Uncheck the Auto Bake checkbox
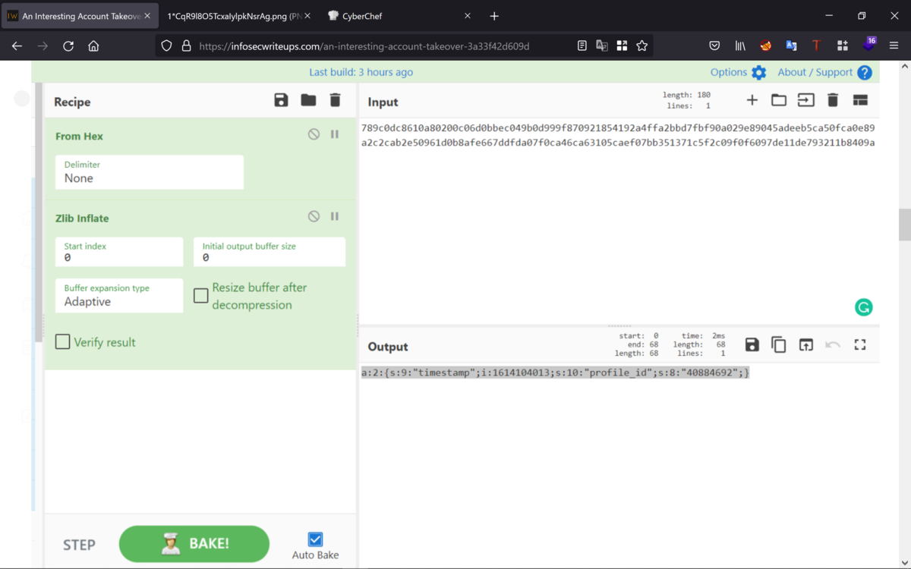Viewport: 911px width, 569px height. (315, 539)
